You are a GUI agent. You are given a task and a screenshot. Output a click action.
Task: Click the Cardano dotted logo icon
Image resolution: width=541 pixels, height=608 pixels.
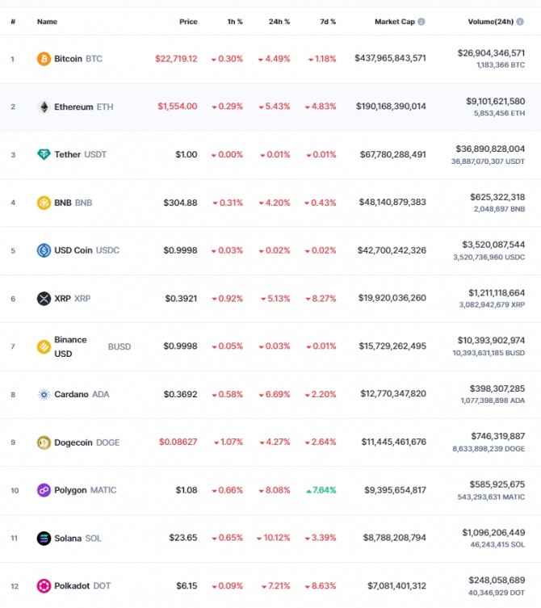click(x=44, y=394)
